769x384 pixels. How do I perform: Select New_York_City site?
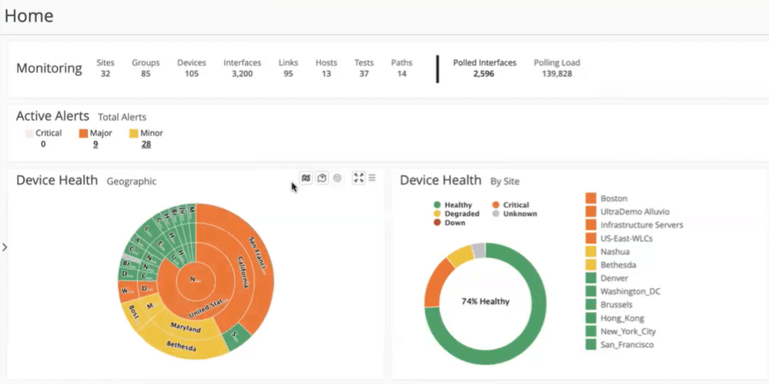click(621, 331)
